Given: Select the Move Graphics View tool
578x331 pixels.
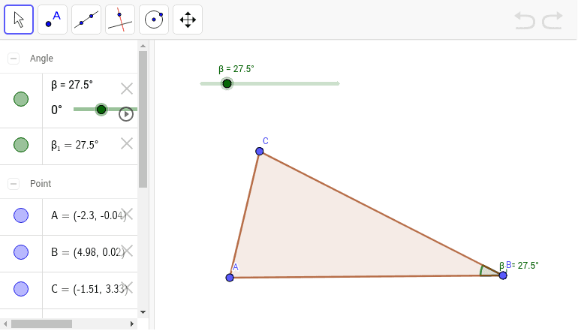Looking at the screenshot, I should coord(188,20).
